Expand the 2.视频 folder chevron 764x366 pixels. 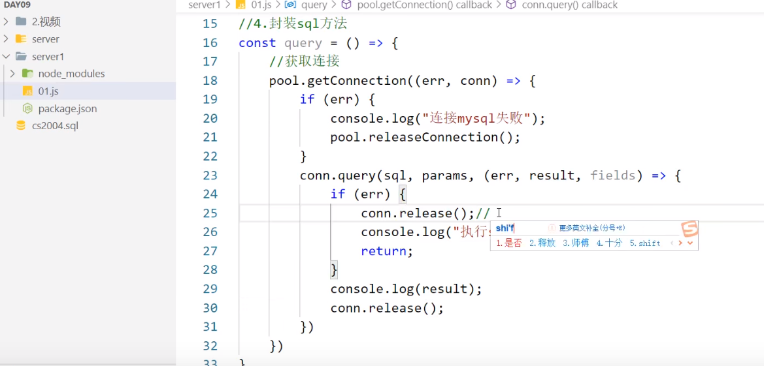tap(6, 22)
